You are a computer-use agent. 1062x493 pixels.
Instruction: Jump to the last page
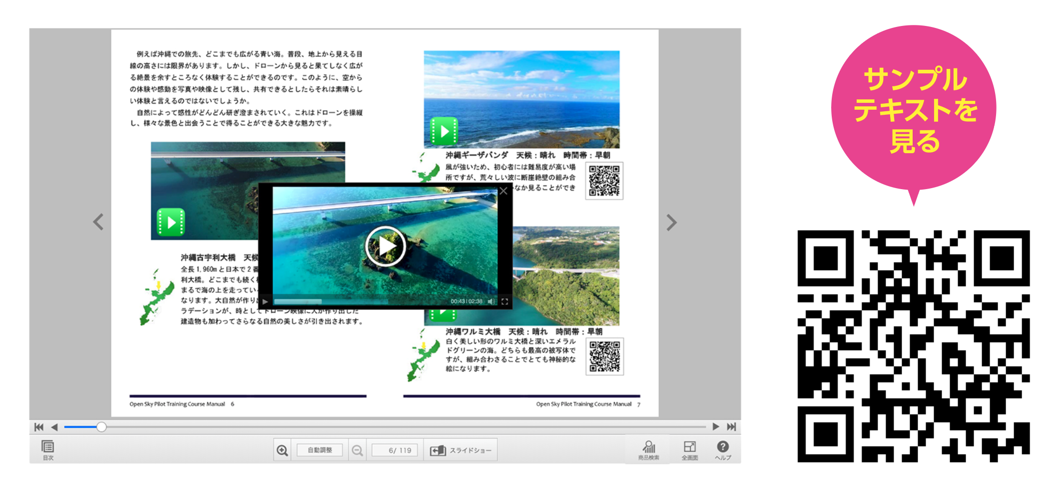(731, 427)
